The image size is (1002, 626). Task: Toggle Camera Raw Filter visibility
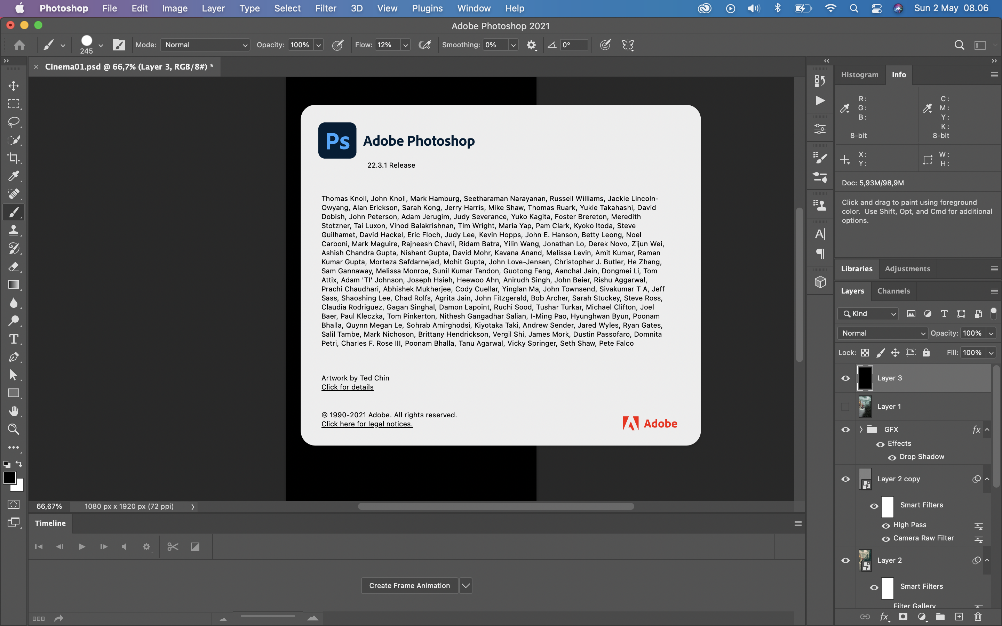pos(886,539)
